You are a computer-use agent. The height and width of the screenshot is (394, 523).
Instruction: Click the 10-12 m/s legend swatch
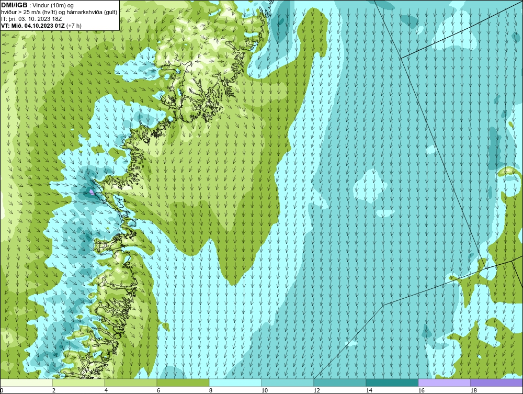(288, 382)
